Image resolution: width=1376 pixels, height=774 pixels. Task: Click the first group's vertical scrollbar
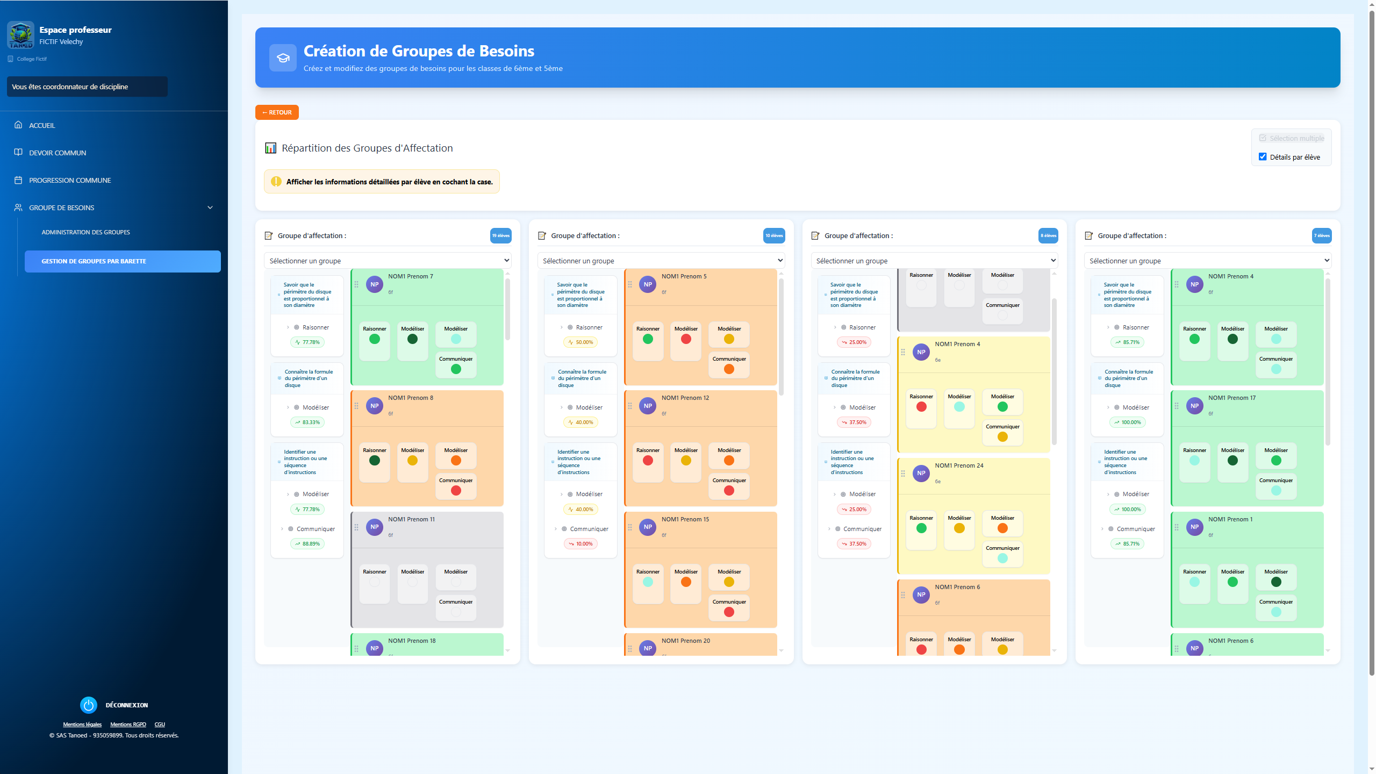coord(507,309)
